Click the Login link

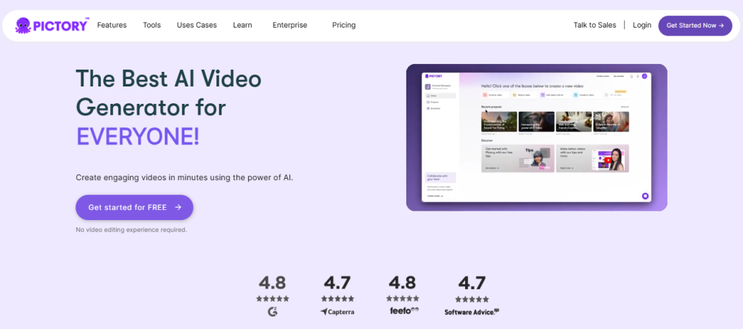pos(642,25)
